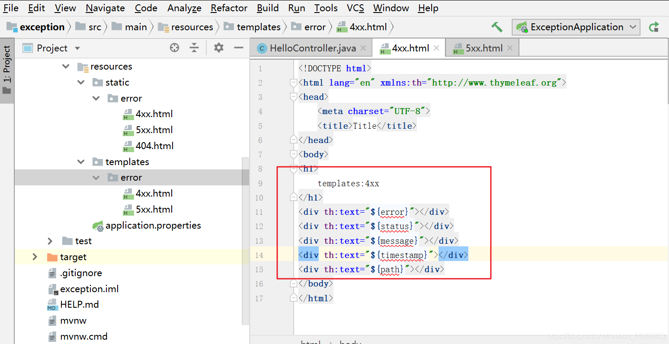Select exception.iml file
Screen dimensions: 669x344
point(83,289)
